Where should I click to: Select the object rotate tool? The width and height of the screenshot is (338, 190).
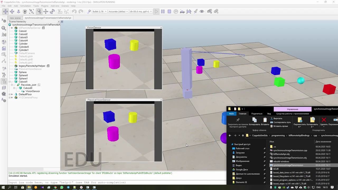(x=52, y=11)
